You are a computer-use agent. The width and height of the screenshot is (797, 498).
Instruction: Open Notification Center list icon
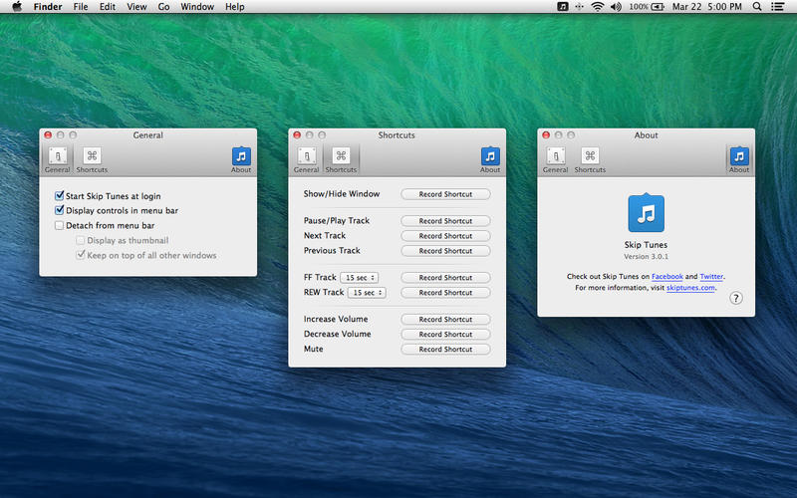point(777,7)
